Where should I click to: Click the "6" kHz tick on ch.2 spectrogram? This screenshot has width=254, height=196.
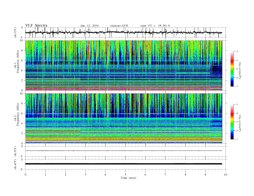click(x=22, y=113)
